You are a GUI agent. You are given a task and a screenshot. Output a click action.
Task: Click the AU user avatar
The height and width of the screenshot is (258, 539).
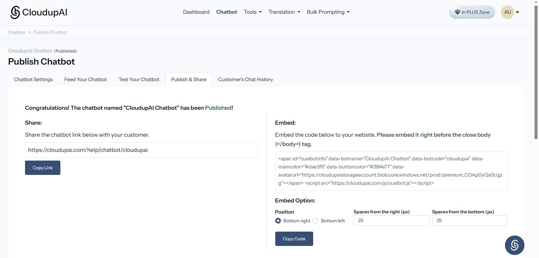click(507, 12)
